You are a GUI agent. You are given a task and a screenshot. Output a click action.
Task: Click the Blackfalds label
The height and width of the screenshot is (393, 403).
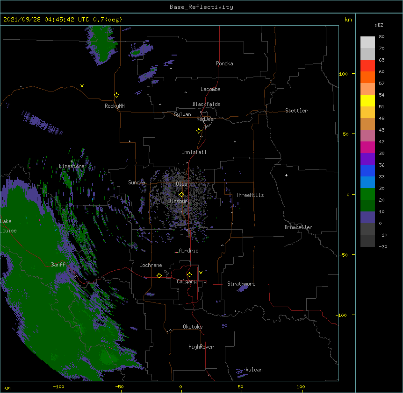206,104
